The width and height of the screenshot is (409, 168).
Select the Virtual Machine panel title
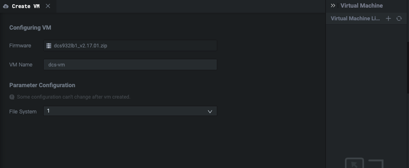tap(361, 6)
